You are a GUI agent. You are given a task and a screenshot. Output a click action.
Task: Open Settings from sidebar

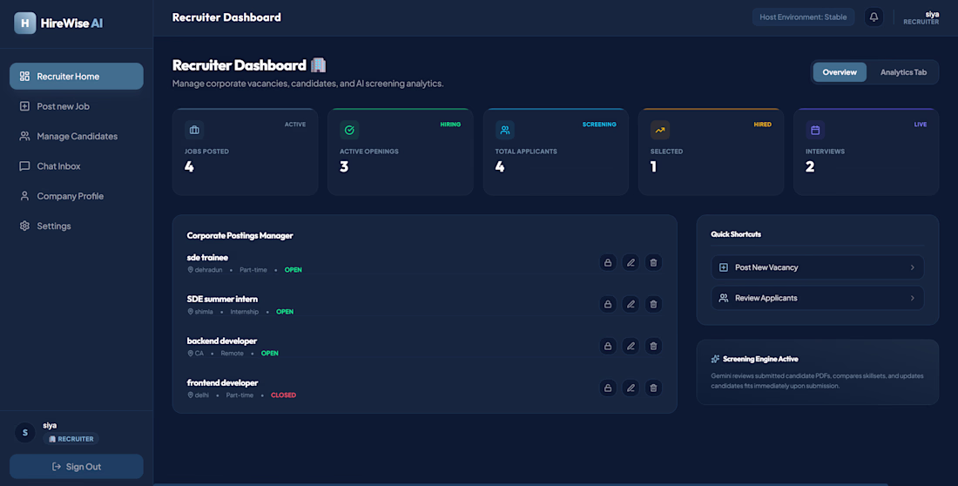(x=77, y=226)
